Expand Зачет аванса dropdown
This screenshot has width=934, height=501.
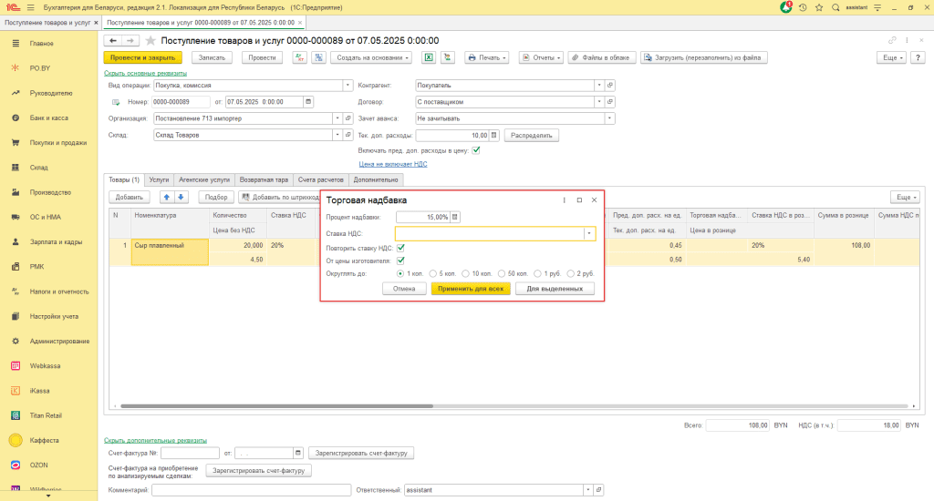[609, 118]
